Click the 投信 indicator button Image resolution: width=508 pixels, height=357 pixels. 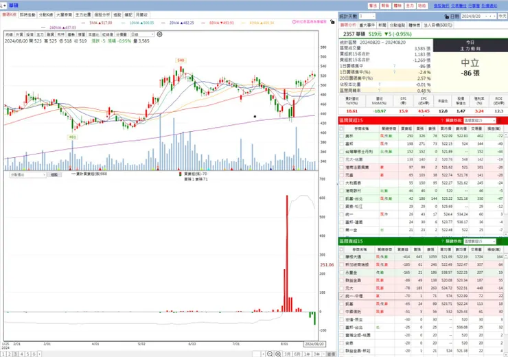point(30,34)
